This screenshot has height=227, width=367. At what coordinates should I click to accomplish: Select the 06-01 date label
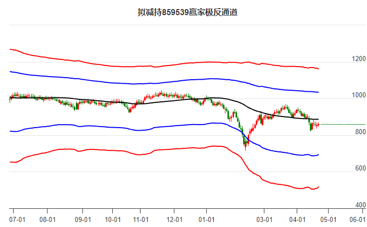coord(357,219)
